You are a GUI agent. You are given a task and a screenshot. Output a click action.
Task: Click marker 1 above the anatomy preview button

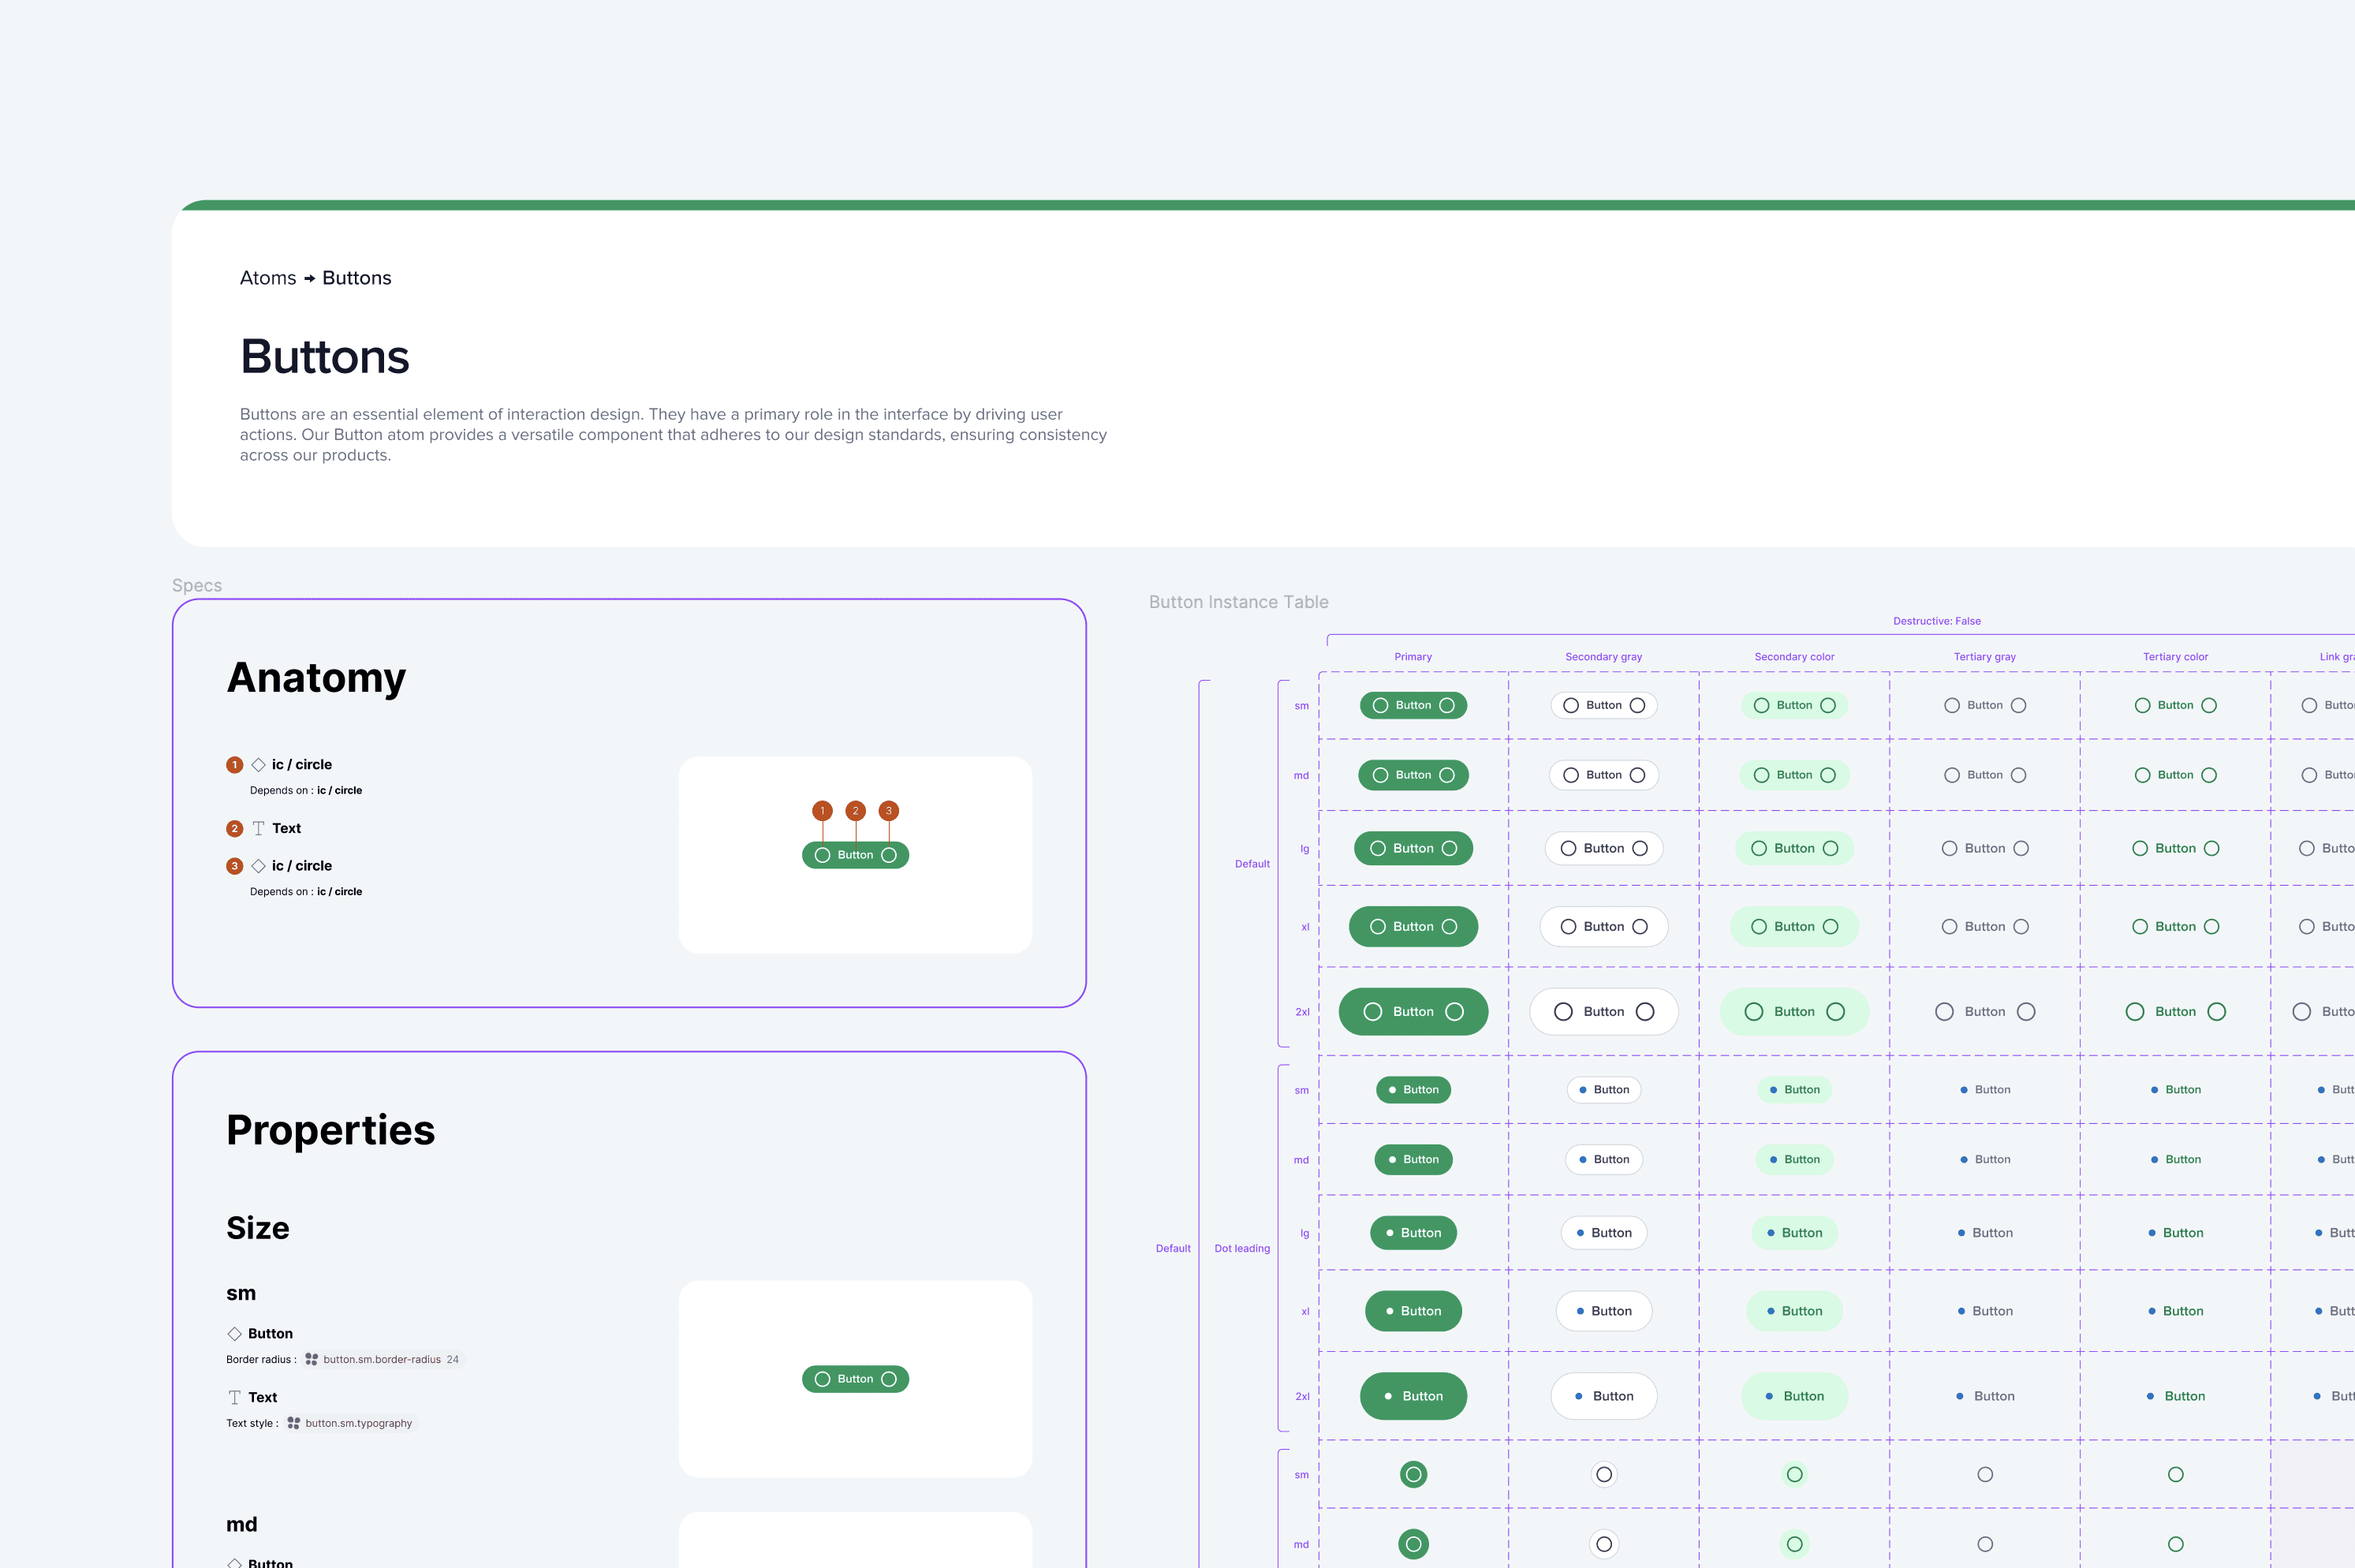[822, 810]
